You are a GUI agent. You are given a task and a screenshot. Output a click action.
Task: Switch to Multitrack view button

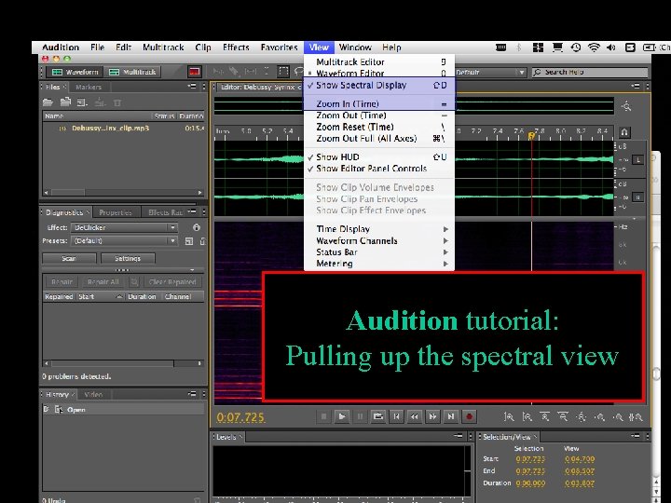(x=132, y=72)
